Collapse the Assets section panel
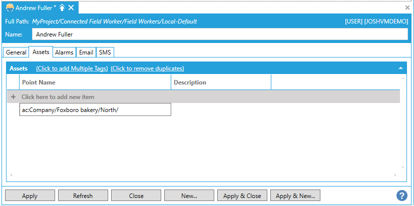This screenshot has width=414, height=206. click(400, 68)
